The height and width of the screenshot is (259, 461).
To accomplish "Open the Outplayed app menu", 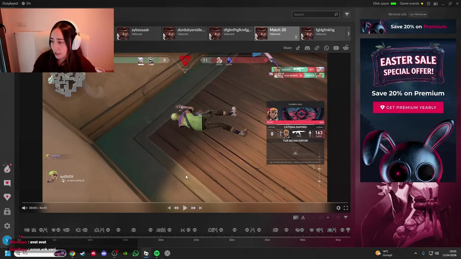I will (x=10, y=3).
